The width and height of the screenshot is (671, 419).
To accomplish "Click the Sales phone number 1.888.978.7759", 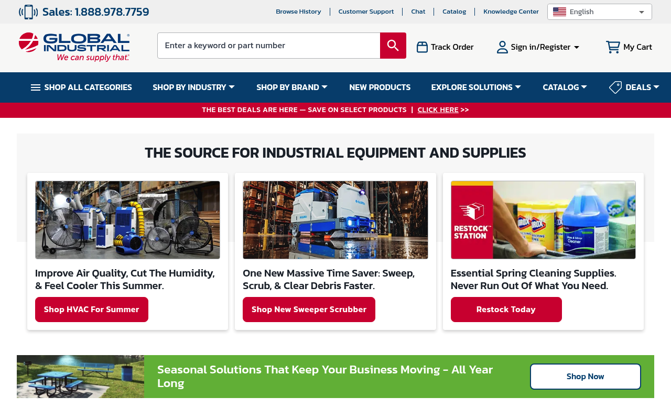I will click(112, 12).
